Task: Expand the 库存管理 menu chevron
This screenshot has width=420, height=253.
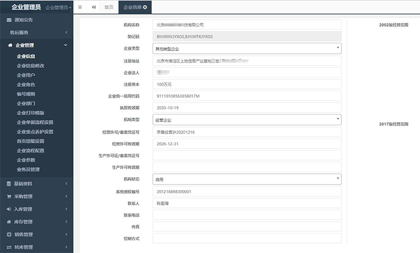Action: [66, 222]
